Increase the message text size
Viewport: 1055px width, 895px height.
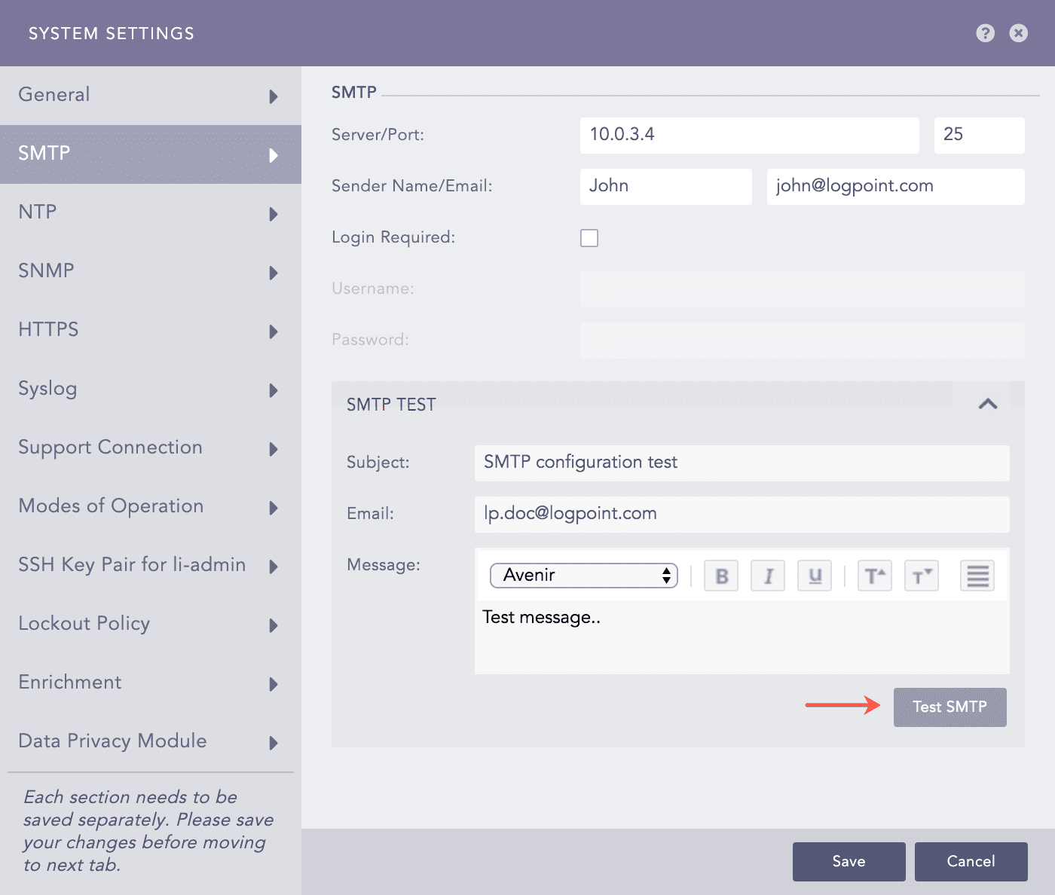pos(874,576)
